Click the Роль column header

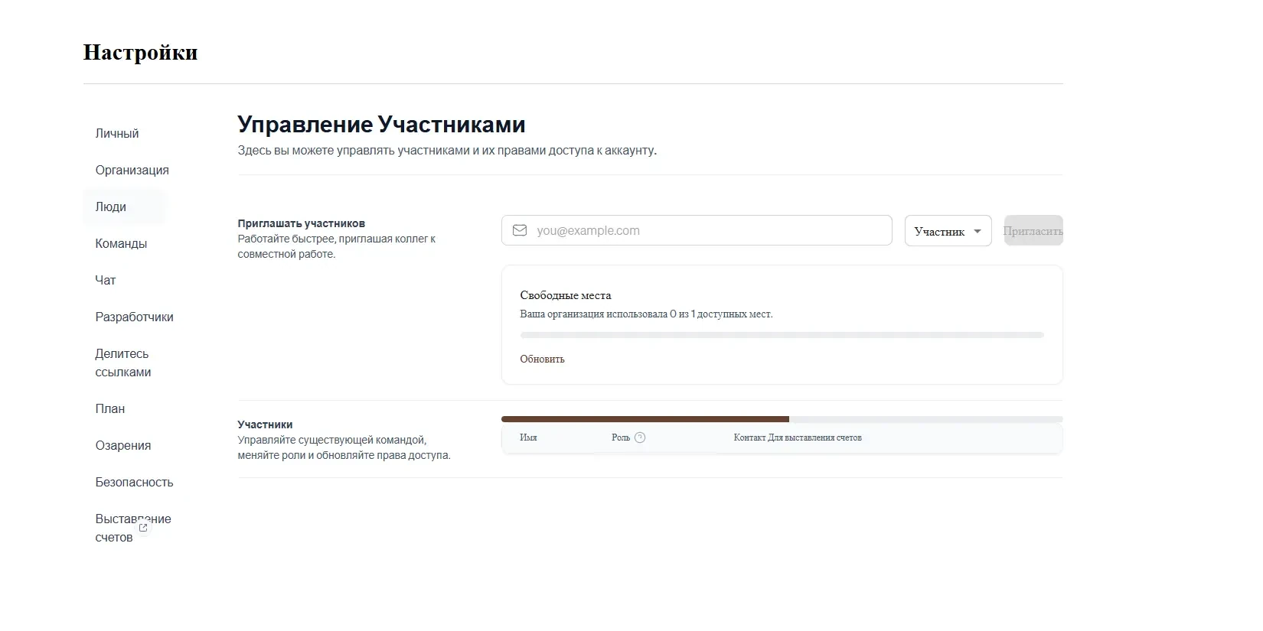(x=621, y=437)
